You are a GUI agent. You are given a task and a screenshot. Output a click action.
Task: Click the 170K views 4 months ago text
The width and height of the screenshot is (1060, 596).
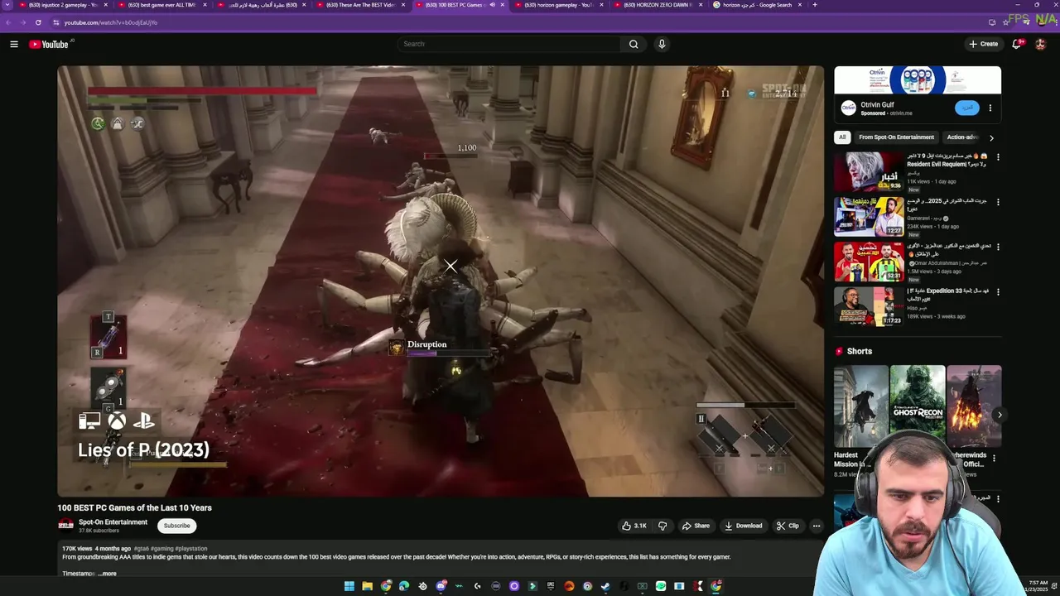[96, 549]
